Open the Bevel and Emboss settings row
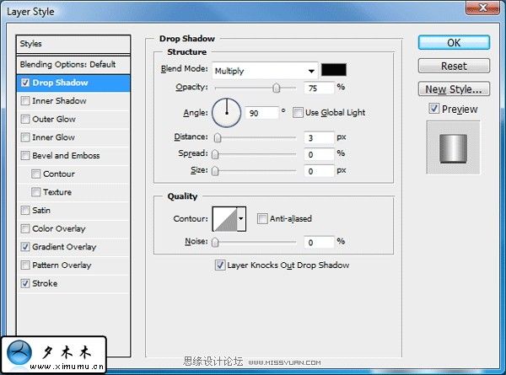The image size is (506, 375). point(73,156)
